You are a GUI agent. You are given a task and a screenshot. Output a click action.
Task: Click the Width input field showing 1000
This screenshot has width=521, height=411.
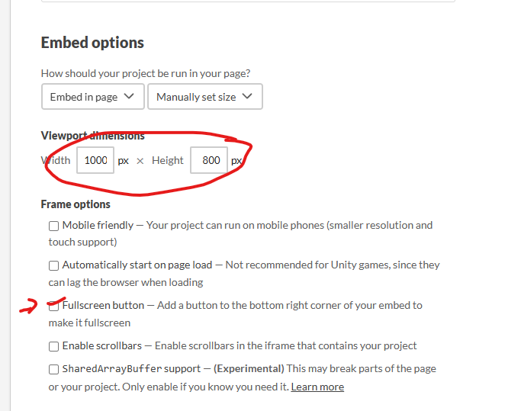tap(95, 160)
